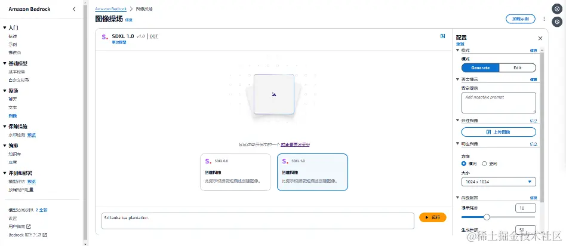Click the download icon in the SDXL 1.0 header

pyautogui.click(x=442, y=36)
